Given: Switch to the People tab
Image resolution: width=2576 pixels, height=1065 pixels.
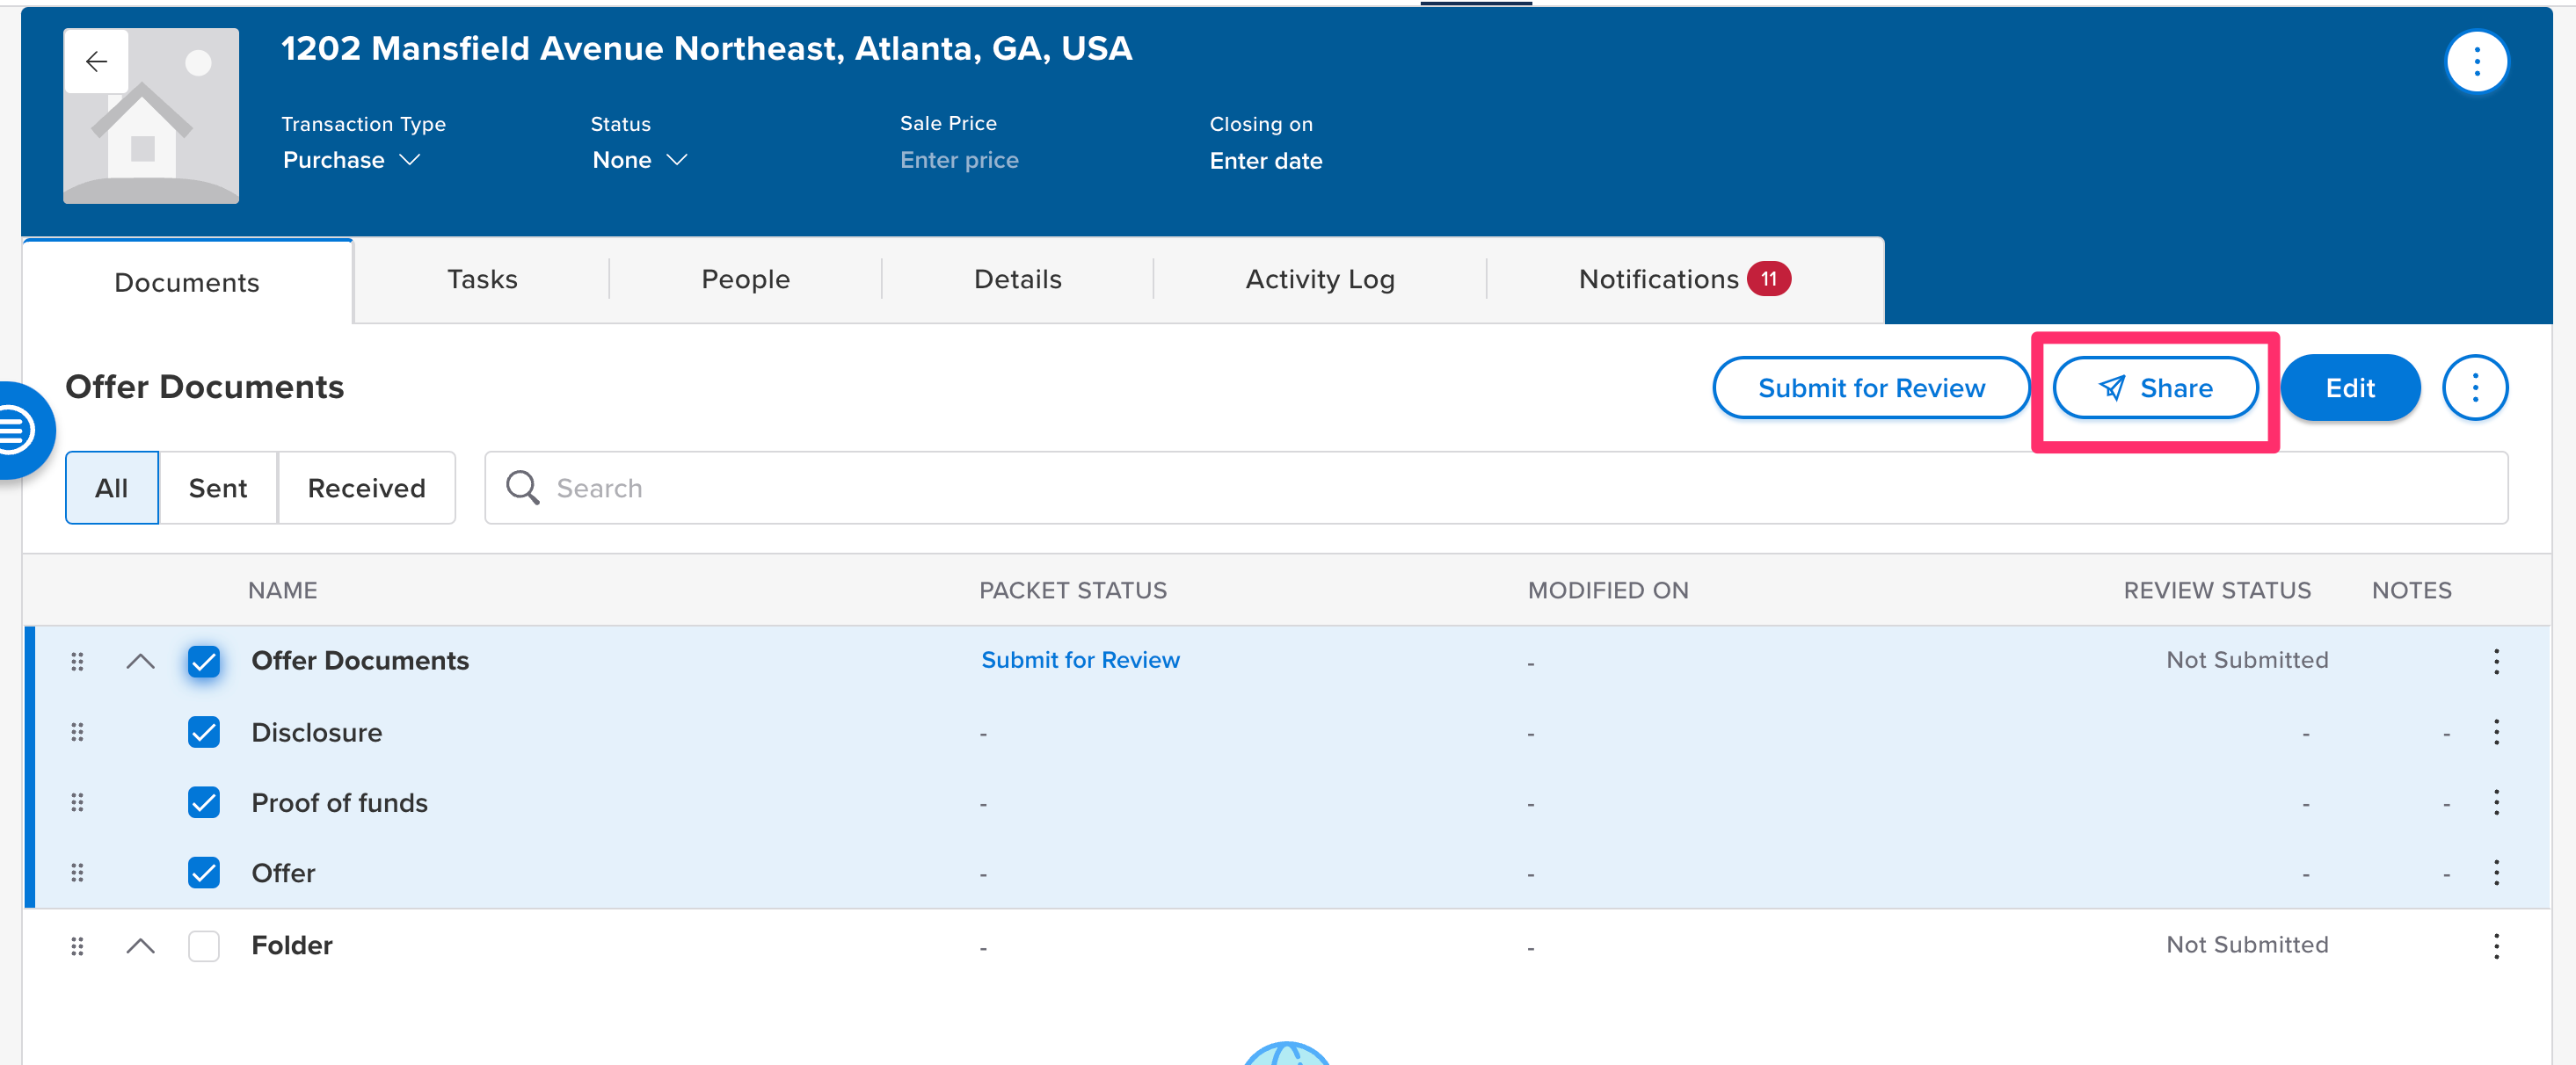Looking at the screenshot, I should tap(745, 279).
